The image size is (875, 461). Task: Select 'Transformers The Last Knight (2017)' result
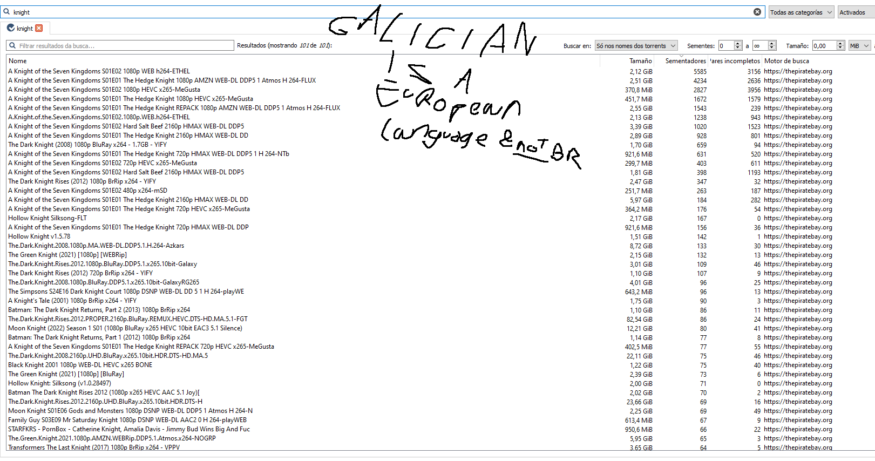(x=94, y=447)
